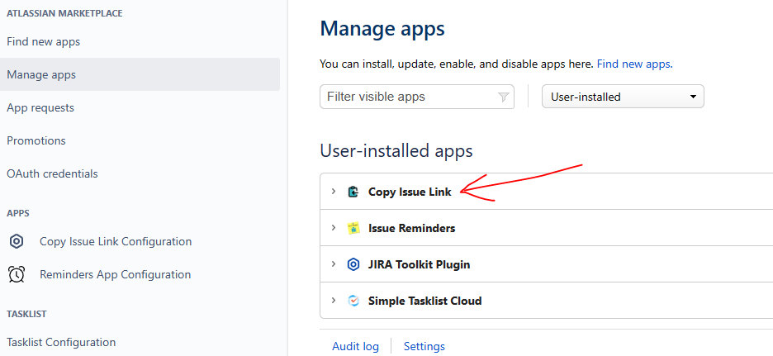Click the JIRA Toolkit Plugin hexagon icon
Viewport: 773px width, 356px height.
353,264
